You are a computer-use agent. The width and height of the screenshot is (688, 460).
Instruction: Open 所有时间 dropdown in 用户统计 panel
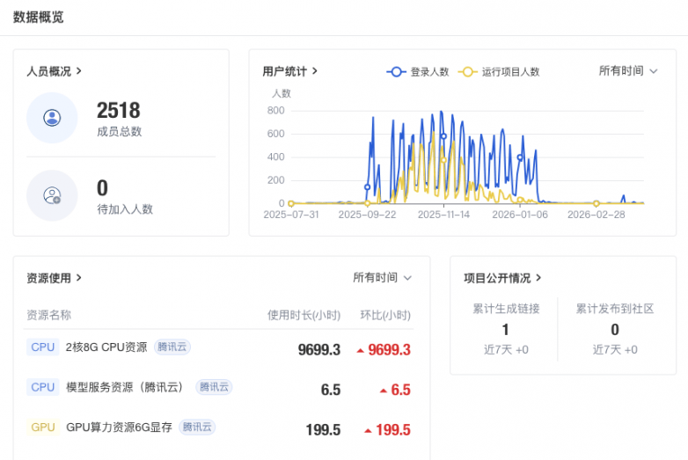pyautogui.click(x=628, y=71)
